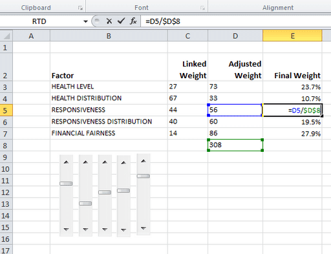
Task: Click the second scrollbar's slider thumb
Action: pyautogui.click(x=85, y=204)
